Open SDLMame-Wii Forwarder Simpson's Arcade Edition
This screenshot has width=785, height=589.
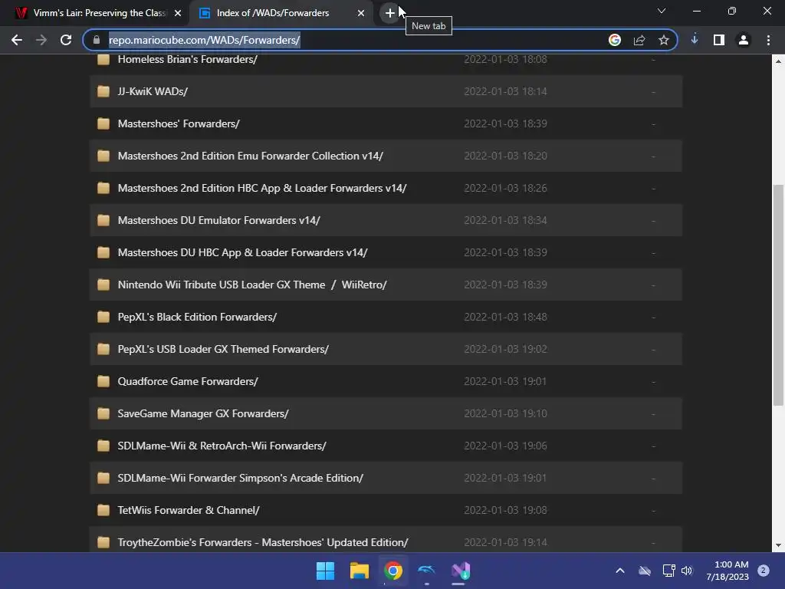click(241, 479)
